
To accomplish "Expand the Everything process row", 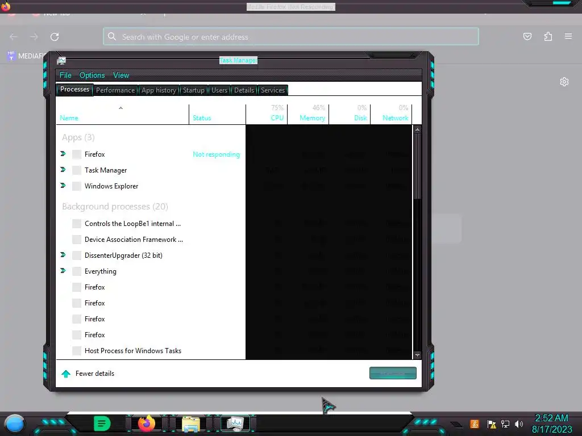I will pos(63,271).
